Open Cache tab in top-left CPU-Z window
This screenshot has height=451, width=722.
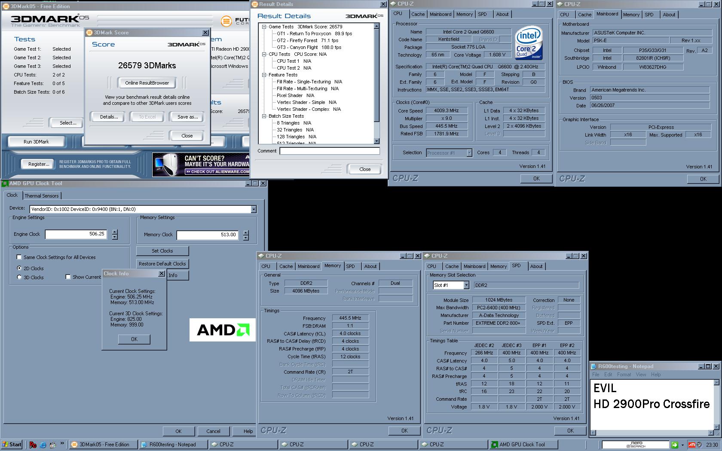(x=418, y=14)
